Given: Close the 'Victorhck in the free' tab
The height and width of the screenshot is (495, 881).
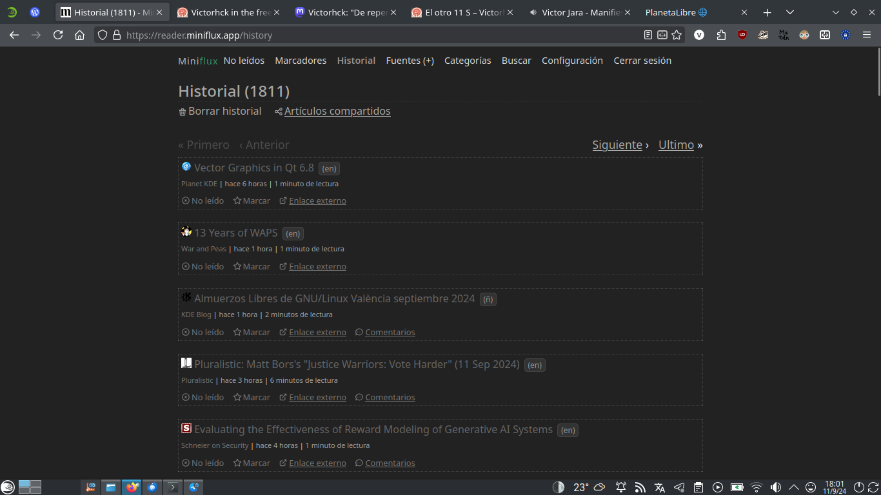Looking at the screenshot, I should (x=276, y=12).
